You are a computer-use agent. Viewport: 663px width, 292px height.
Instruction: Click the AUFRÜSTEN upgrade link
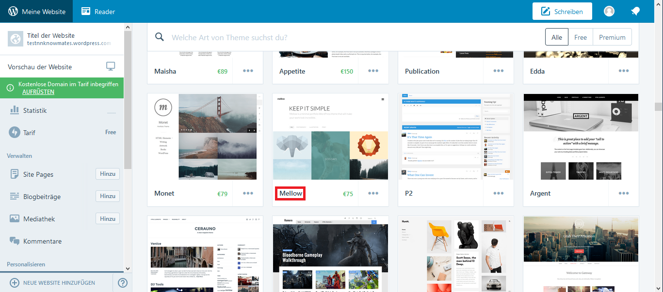pos(38,92)
